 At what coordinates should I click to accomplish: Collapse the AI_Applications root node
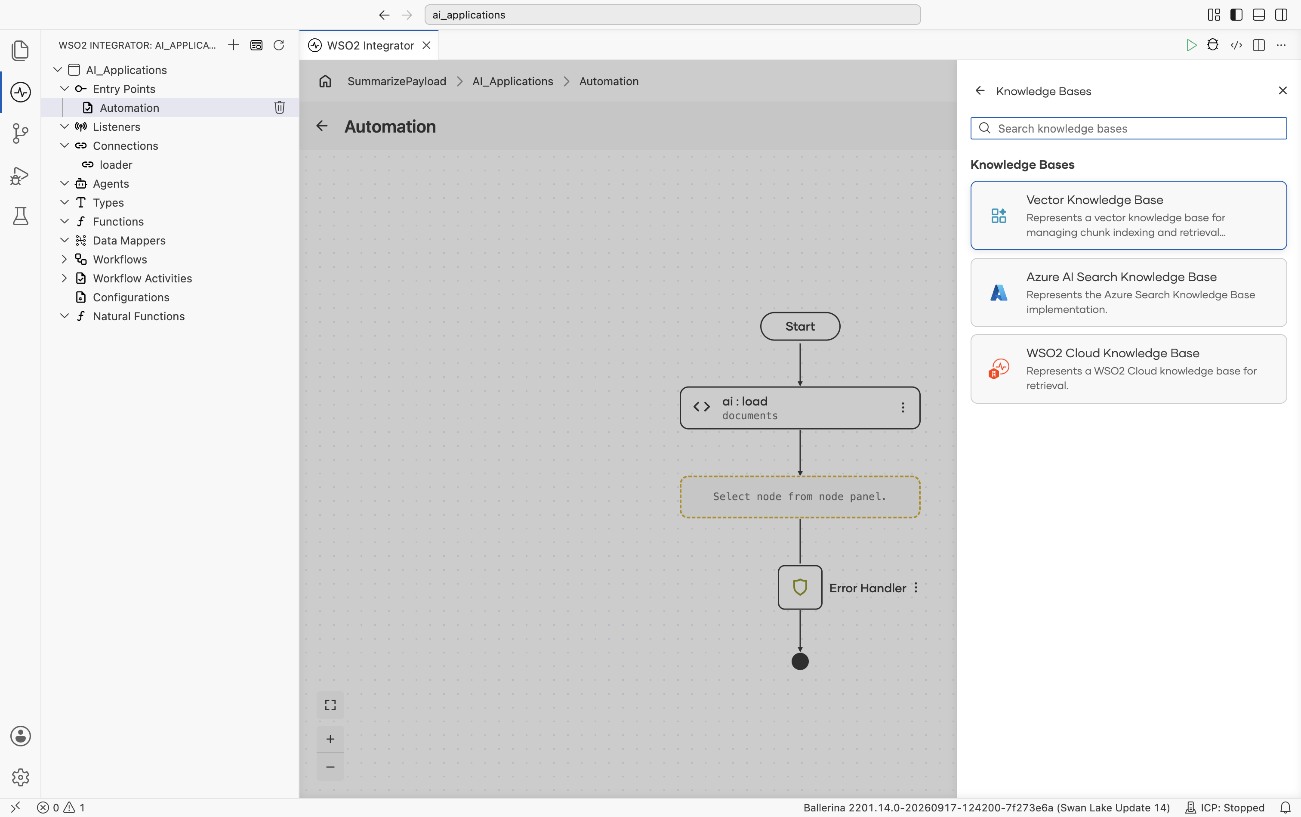tap(57, 70)
